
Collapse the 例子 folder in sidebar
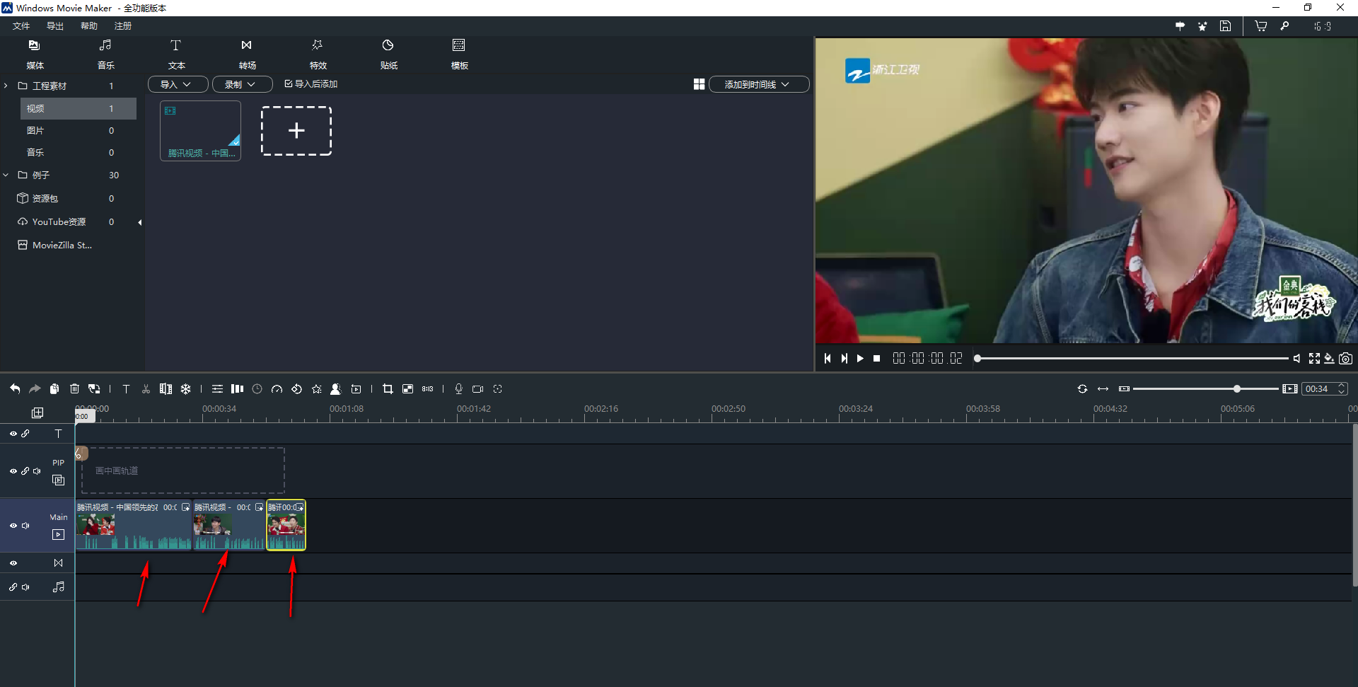coord(6,175)
